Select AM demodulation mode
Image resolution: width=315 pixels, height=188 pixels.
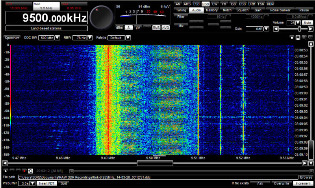pyautogui.click(x=178, y=4)
